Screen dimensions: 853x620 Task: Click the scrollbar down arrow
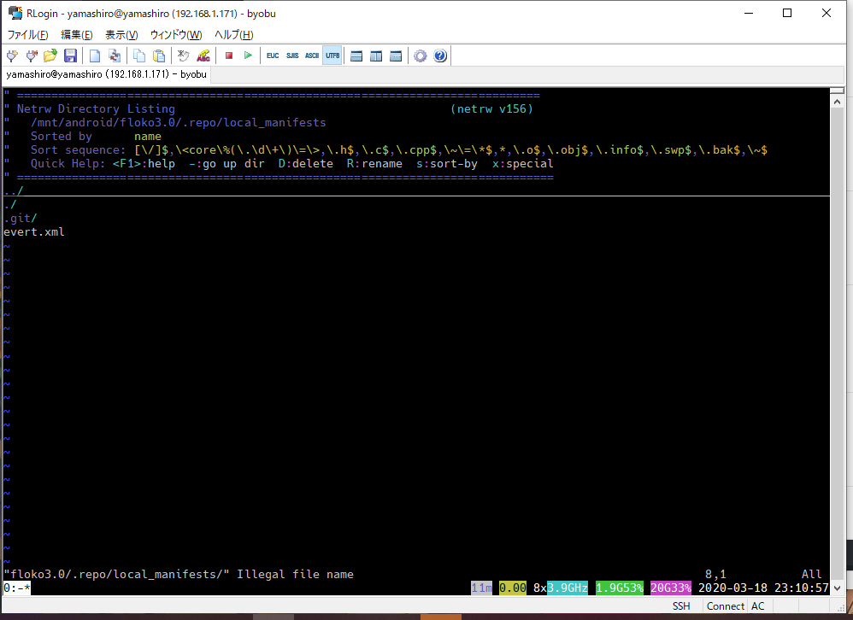(837, 588)
